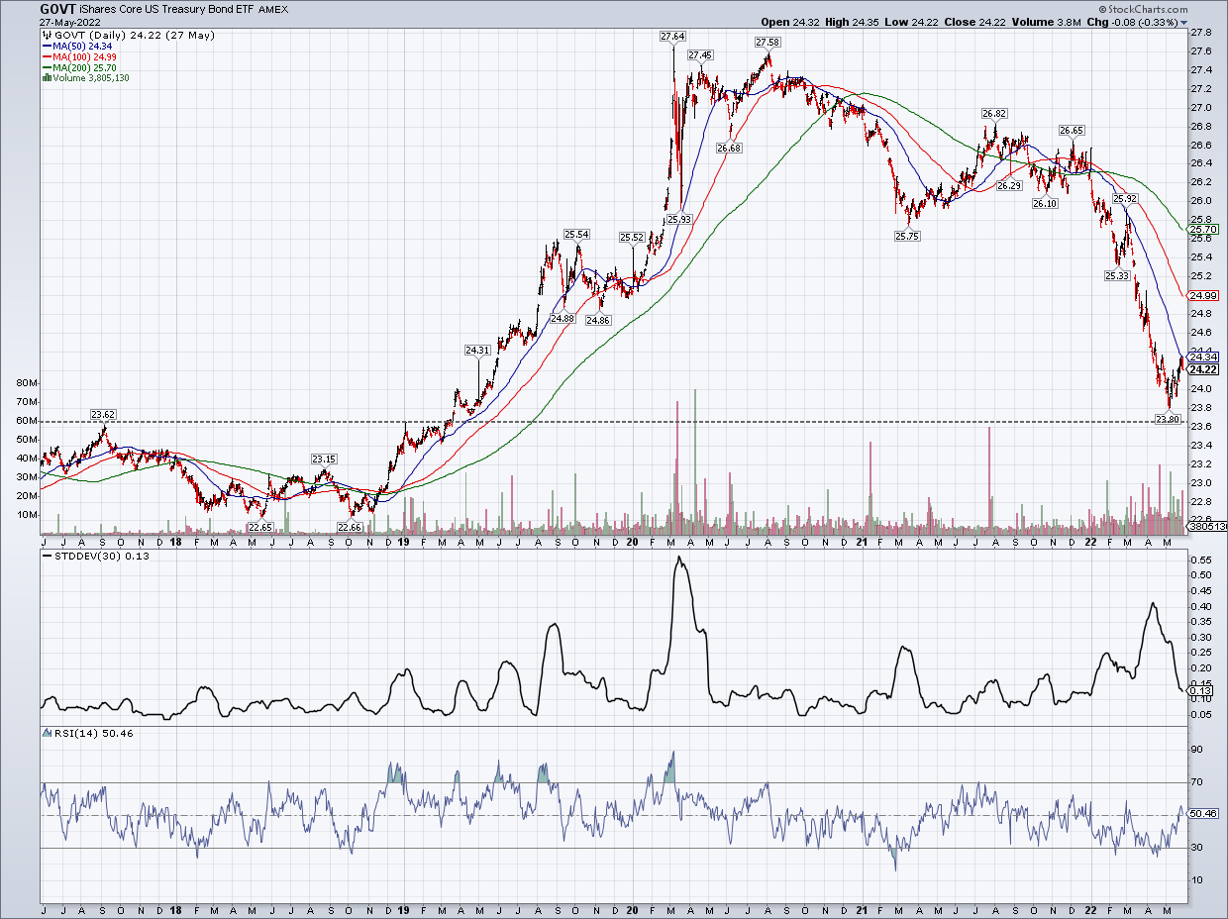Click the 27.45 price annotation
The width and height of the screenshot is (1228, 919).
click(700, 54)
